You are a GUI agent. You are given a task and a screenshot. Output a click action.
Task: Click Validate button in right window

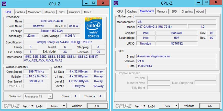[x=189, y=106]
